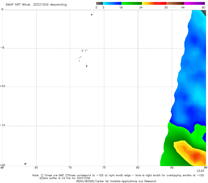This screenshot has height=183, width=208.
Task: Click color bar label '64'
Action: point(183,7)
